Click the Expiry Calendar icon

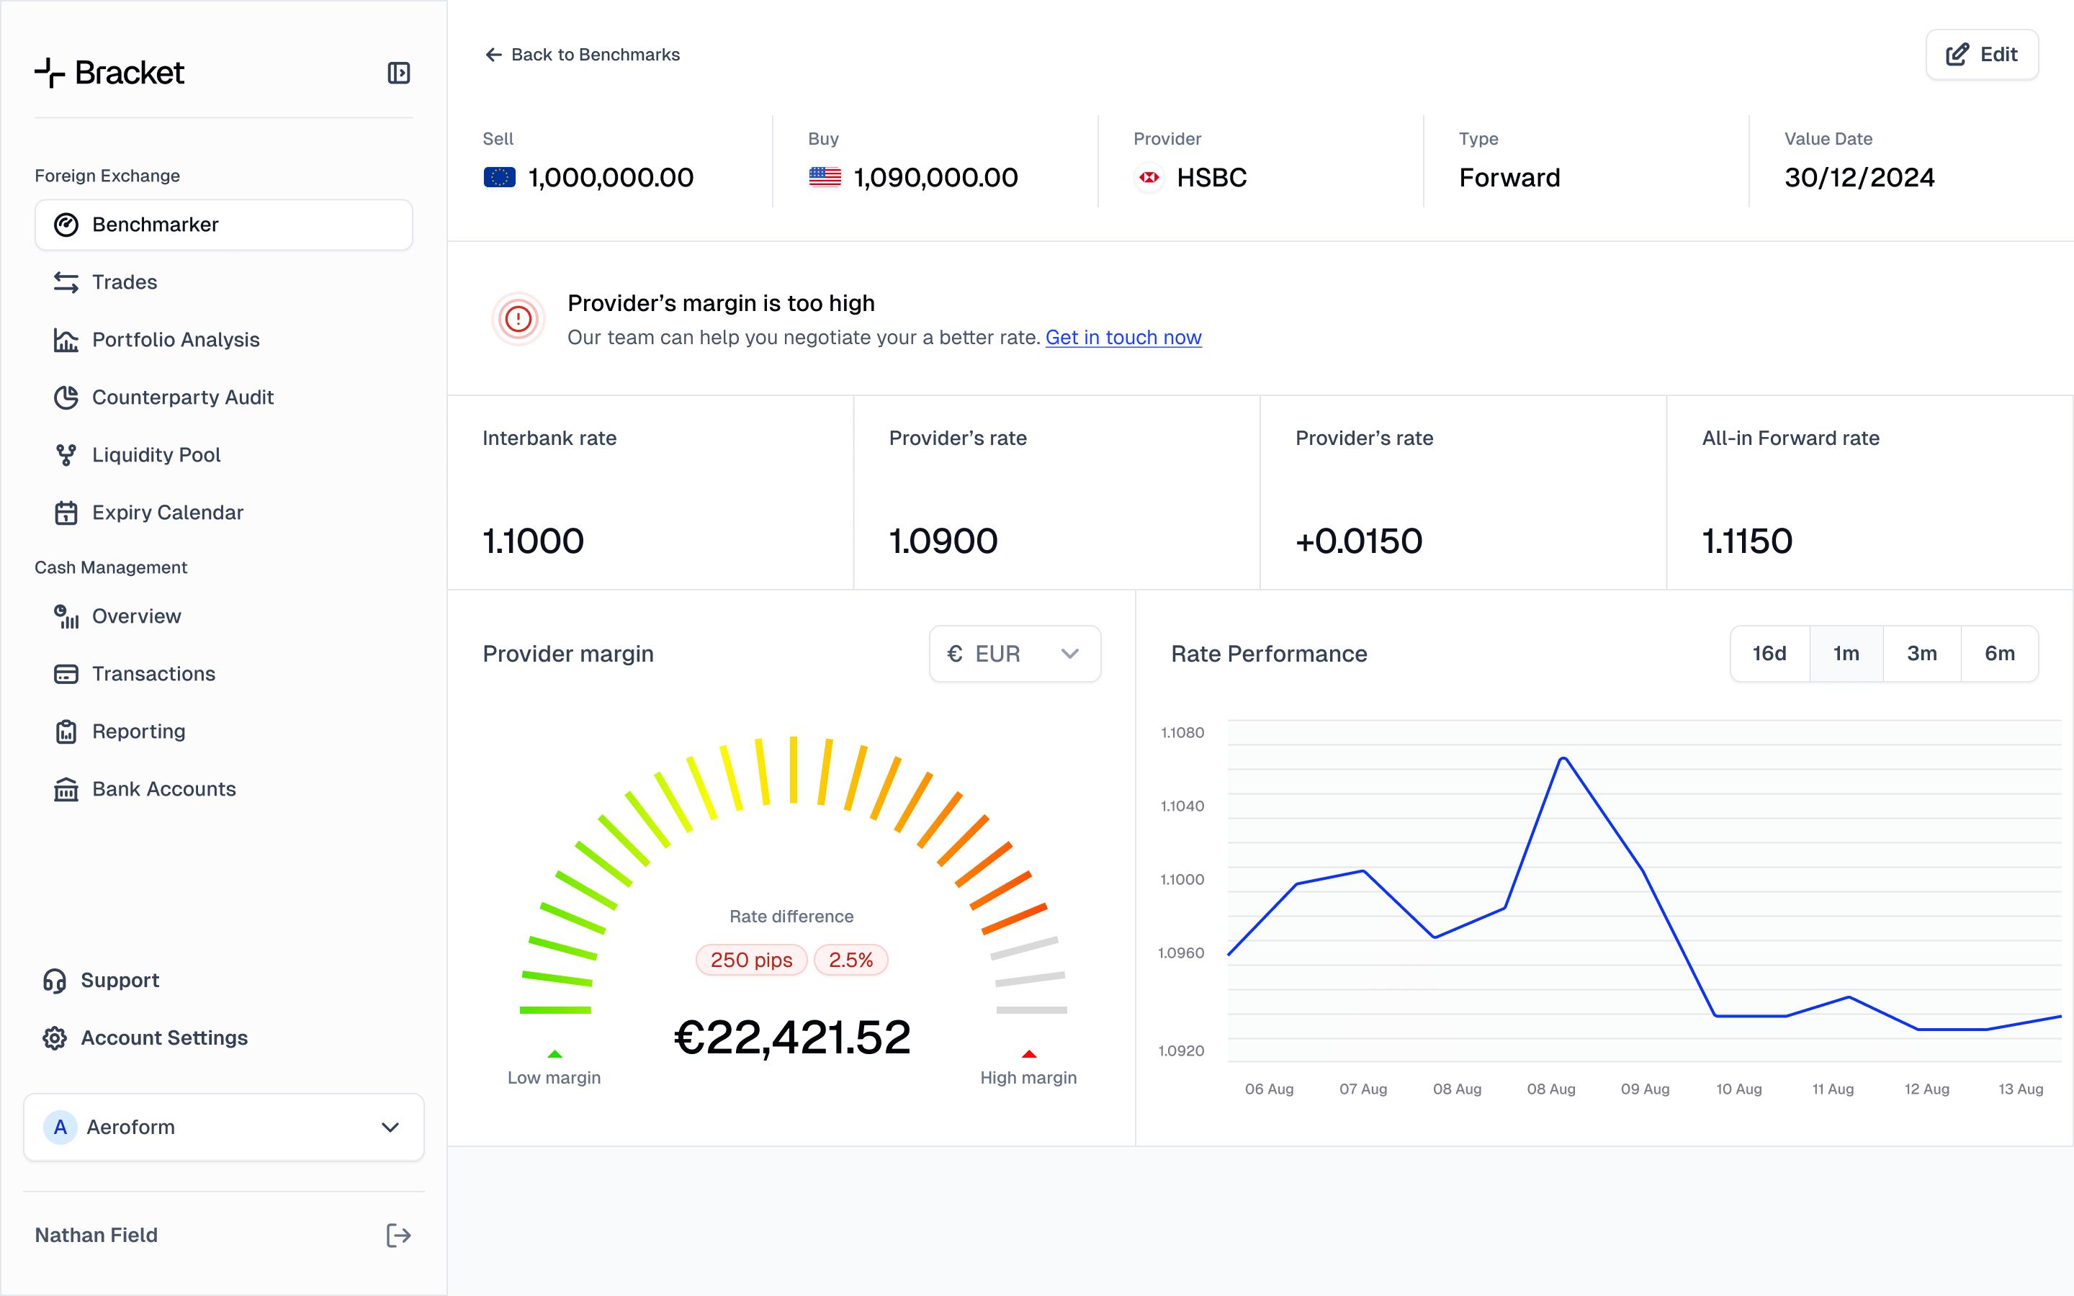pos(66,513)
